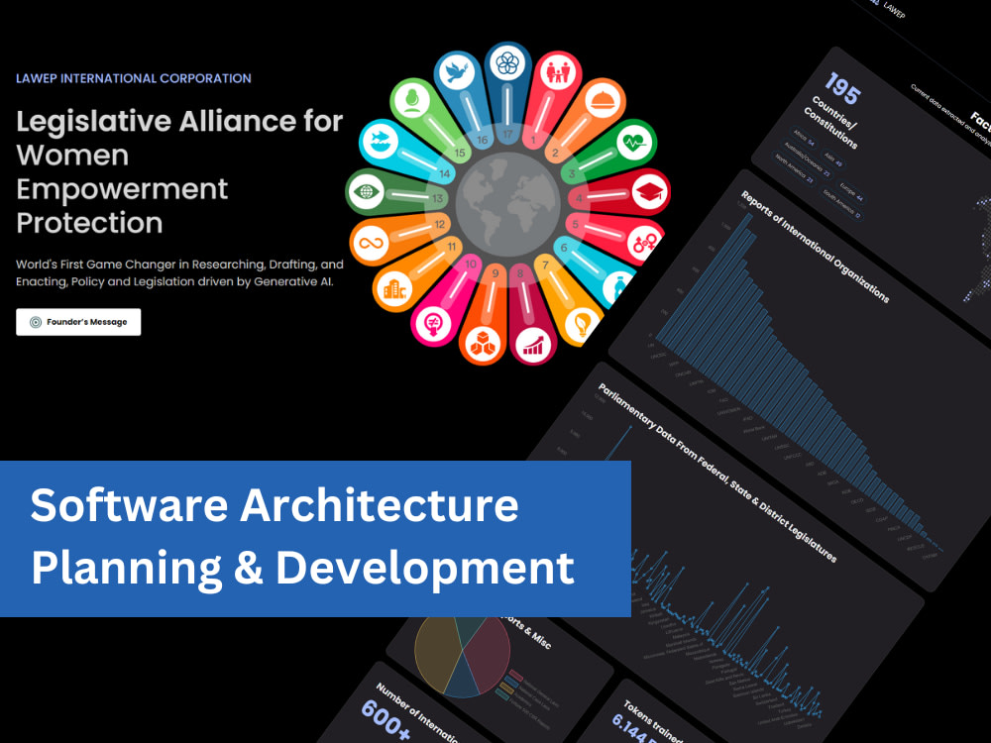
Task: Select the light bulb icon of goal 7
Action: (x=580, y=324)
